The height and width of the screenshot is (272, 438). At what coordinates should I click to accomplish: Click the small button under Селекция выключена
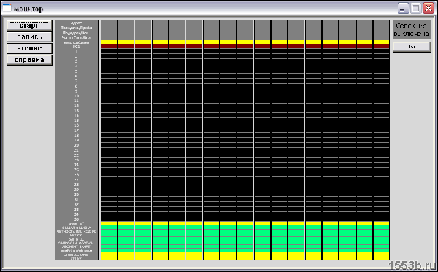[412, 47]
